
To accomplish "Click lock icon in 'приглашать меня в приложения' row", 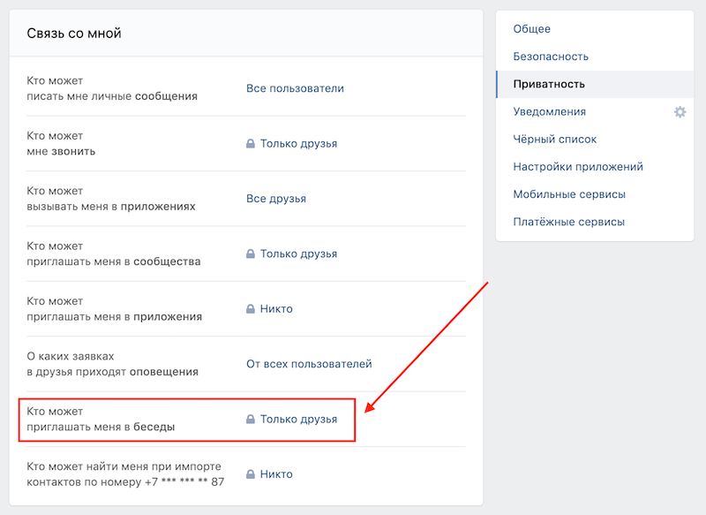I will pos(251,308).
